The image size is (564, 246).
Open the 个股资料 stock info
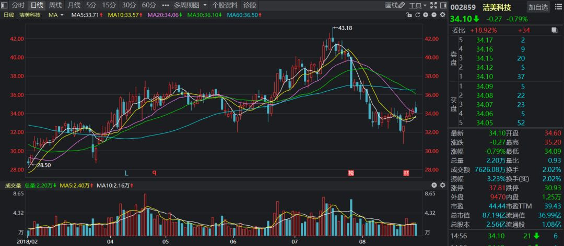(225, 5)
